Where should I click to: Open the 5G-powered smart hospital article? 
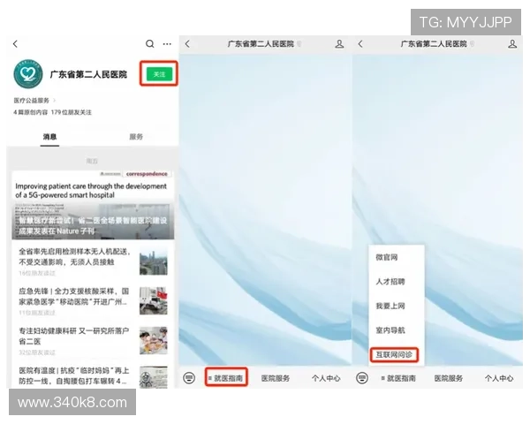(93, 205)
